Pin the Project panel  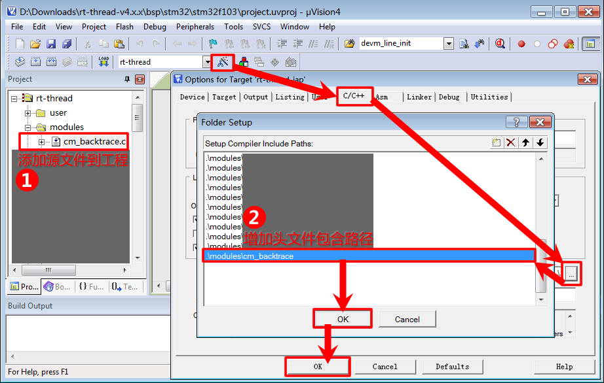(x=127, y=79)
